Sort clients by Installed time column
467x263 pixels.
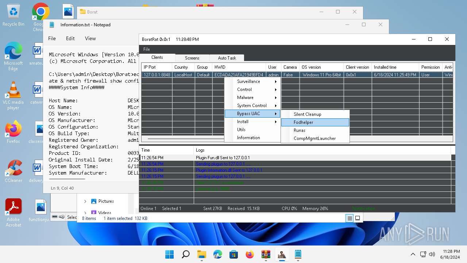[x=395, y=67]
